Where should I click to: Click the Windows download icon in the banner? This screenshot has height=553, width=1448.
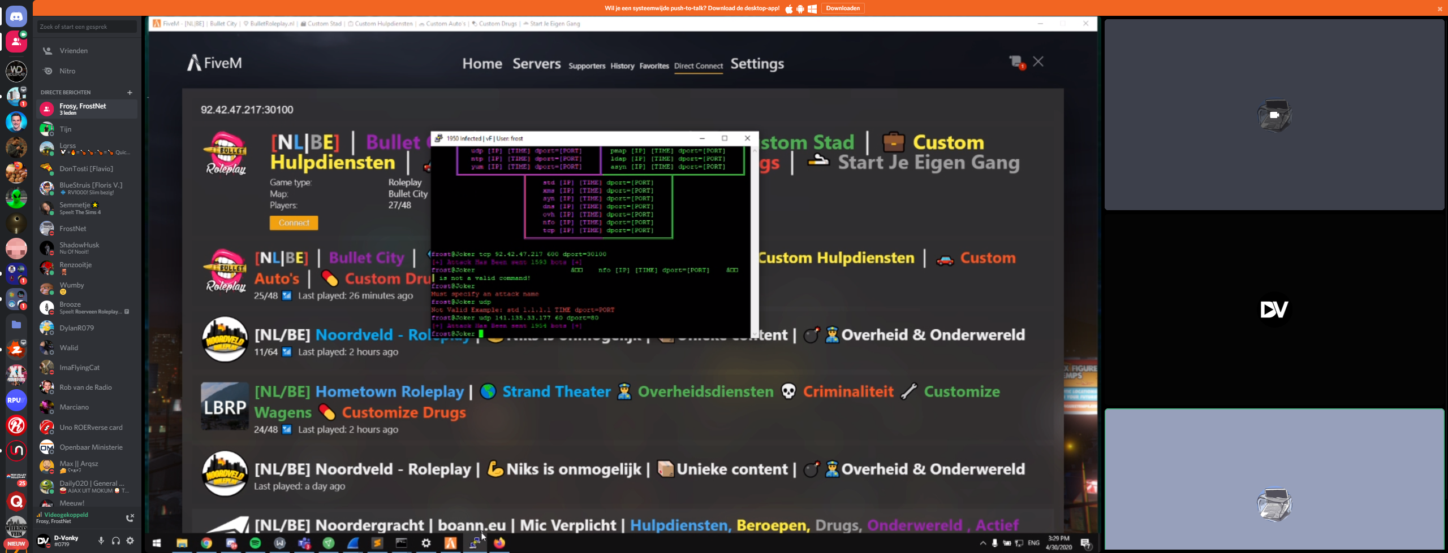[812, 8]
